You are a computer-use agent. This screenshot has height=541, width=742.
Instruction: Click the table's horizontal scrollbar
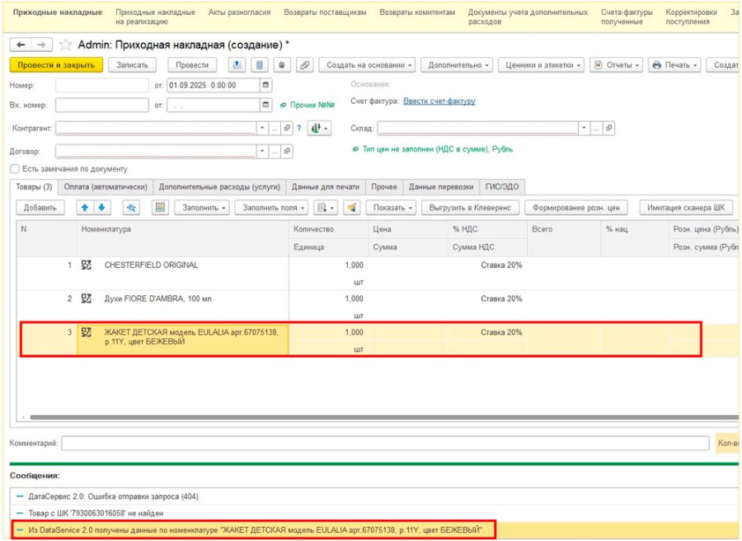(x=383, y=417)
